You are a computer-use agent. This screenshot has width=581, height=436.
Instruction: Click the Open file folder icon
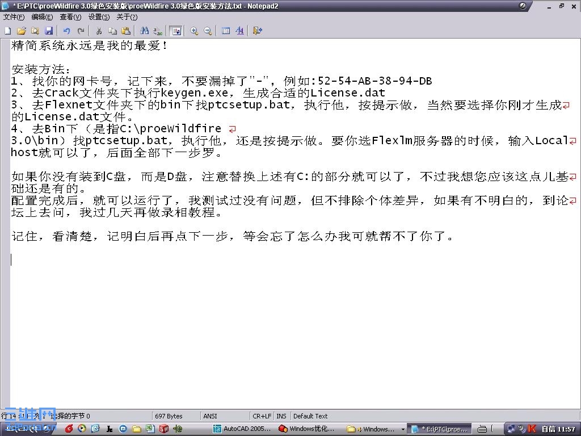point(22,31)
